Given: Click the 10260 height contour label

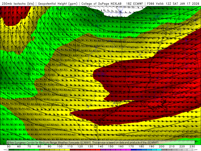Looking at the screenshot, I should tap(124, 68).
